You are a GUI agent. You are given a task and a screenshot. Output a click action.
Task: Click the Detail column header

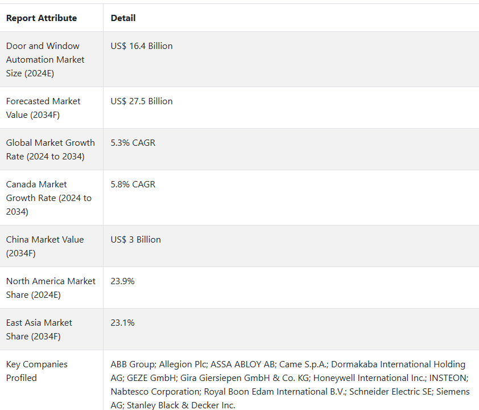[123, 18]
